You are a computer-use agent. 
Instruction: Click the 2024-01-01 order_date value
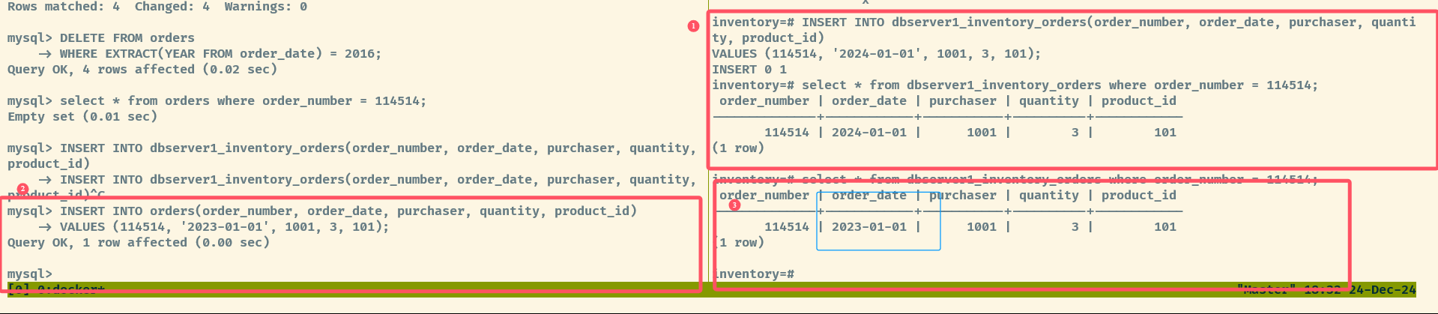pos(868,133)
